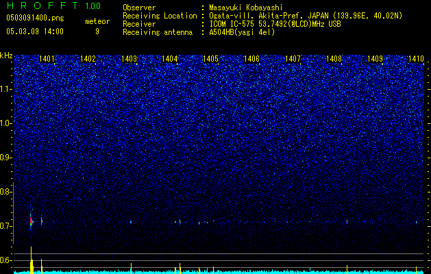This screenshot has width=431, height=274.
Task: Click the meteor echo just after 1408
Action: coord(347,221)
